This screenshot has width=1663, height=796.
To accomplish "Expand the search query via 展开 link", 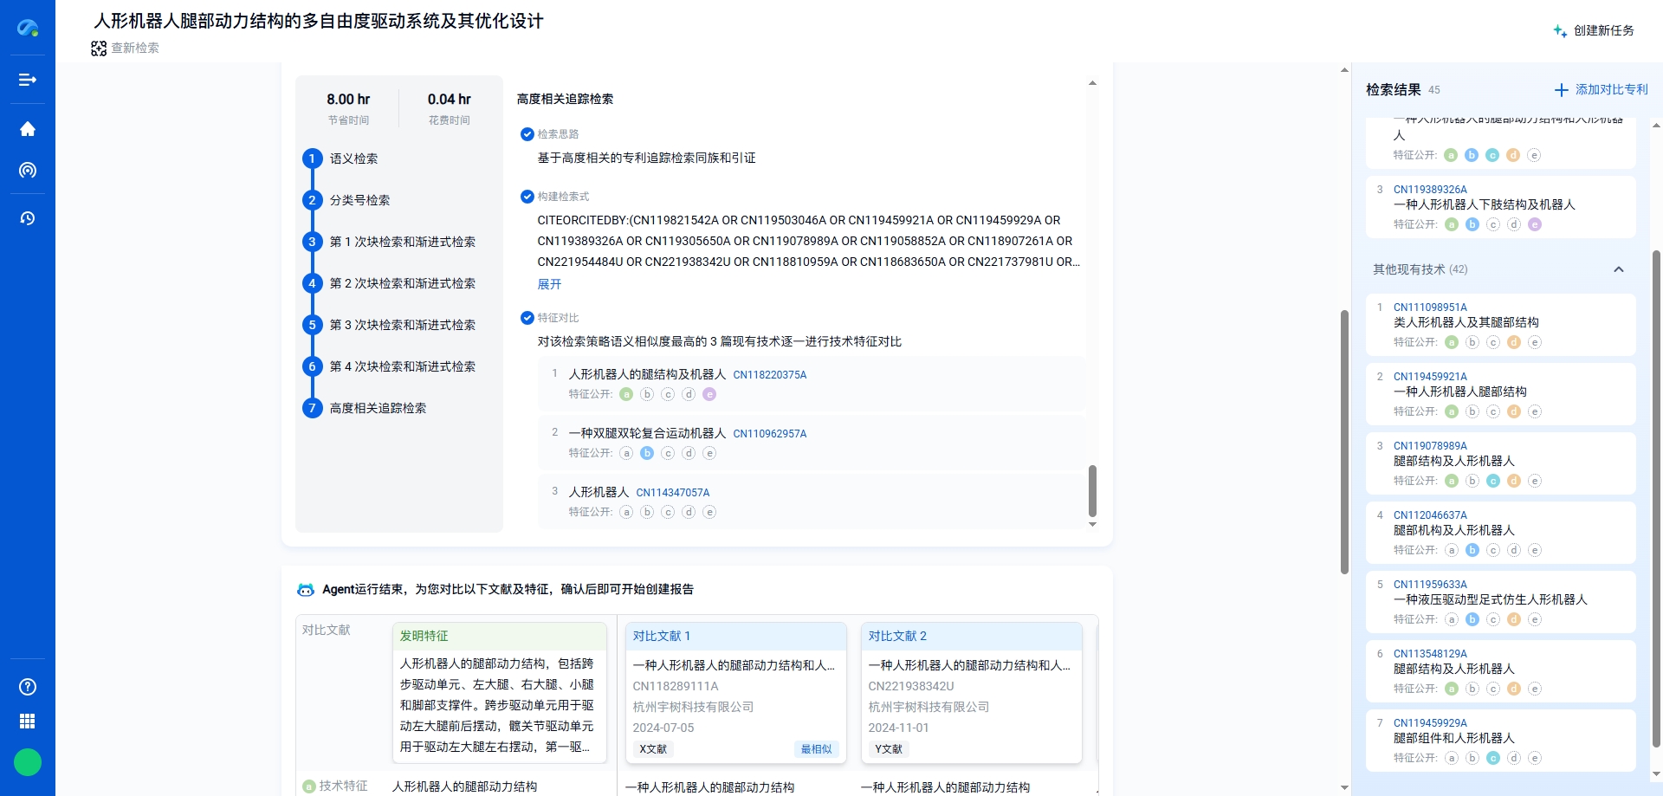I will click(x=549, y=283).
